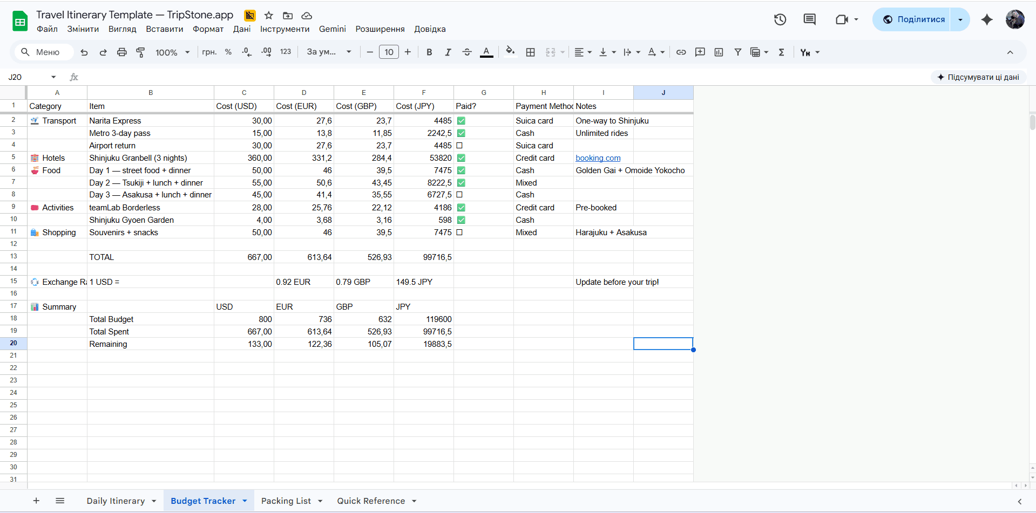Open the Budget Tracker tab dropdown arrow
The image size is (1036, 513).
pos(245,501)
